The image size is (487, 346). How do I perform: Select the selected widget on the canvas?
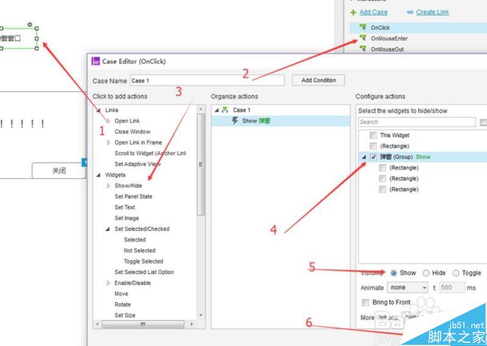[x=18, y=38]
